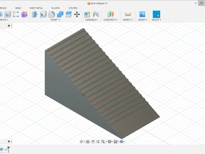Select the Combine bodies tool
Screen dimensions: 205x154
pos(60,14)
